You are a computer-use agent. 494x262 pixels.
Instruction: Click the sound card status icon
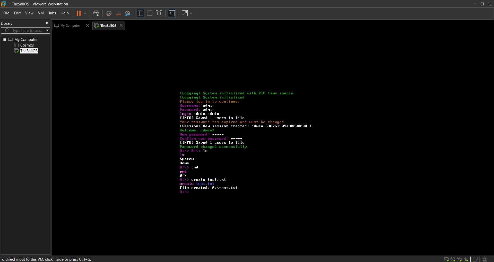coord(466,259)
